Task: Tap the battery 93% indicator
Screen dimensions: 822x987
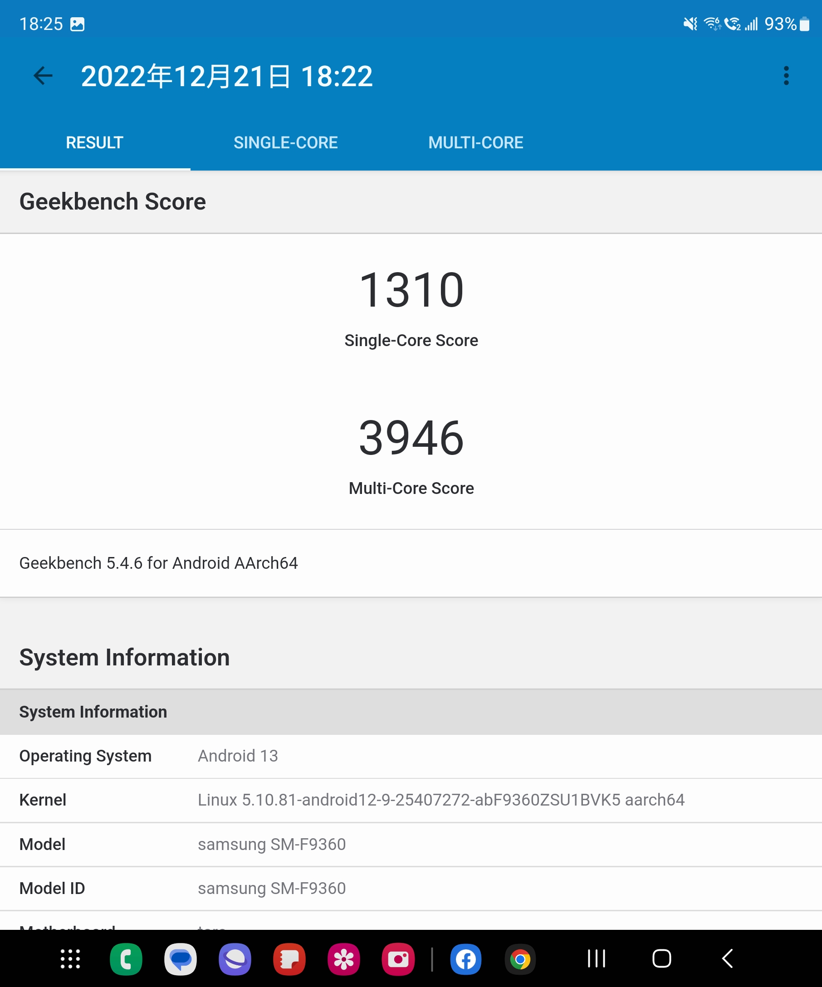Action: tap(787, 24)
